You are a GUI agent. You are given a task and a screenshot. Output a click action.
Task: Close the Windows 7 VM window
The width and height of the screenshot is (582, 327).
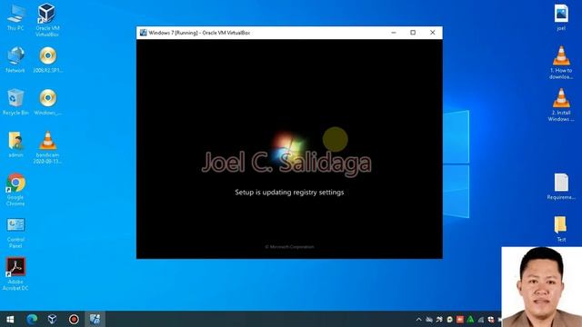coord(433,33)
